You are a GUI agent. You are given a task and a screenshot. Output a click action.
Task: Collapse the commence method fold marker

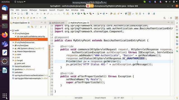pyautogui.click(x=54, y=46)
